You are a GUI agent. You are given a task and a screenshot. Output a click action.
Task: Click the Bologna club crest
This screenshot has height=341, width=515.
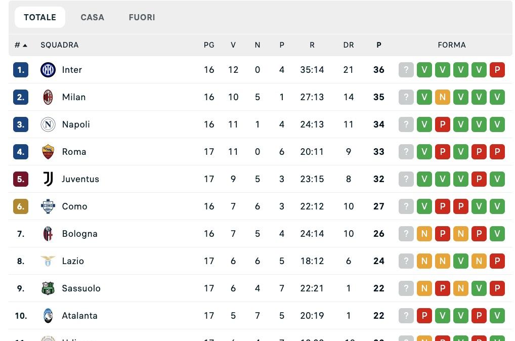(x=48, y=234)
